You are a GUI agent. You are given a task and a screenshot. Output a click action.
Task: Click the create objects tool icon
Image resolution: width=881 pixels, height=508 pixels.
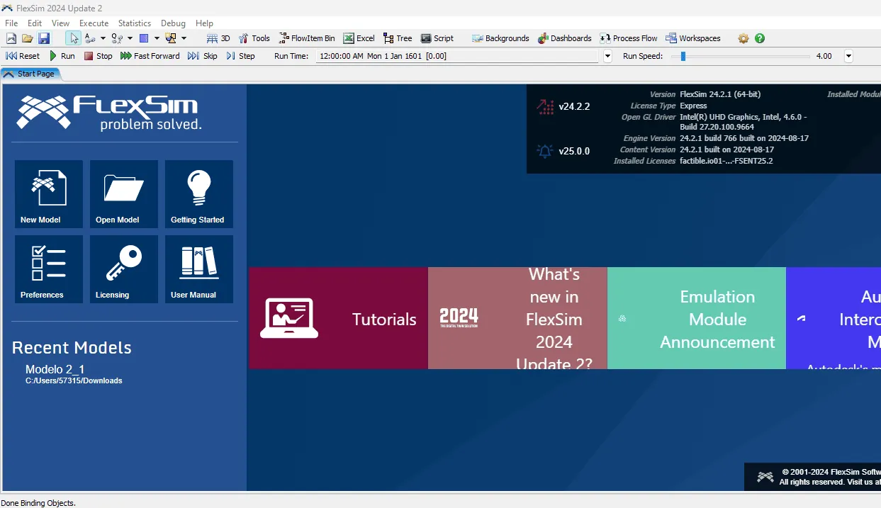pos(171,38)
